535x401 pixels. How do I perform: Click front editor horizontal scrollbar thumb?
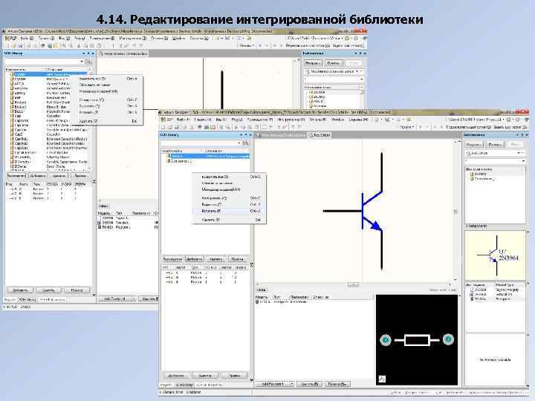point(353,284)
